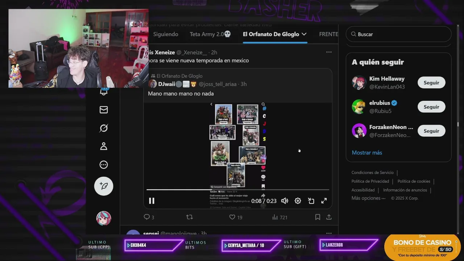This screenshot has height=261, width=464.
Task: Open the Grok icon in sidebar
Action: tap(104, 128)
